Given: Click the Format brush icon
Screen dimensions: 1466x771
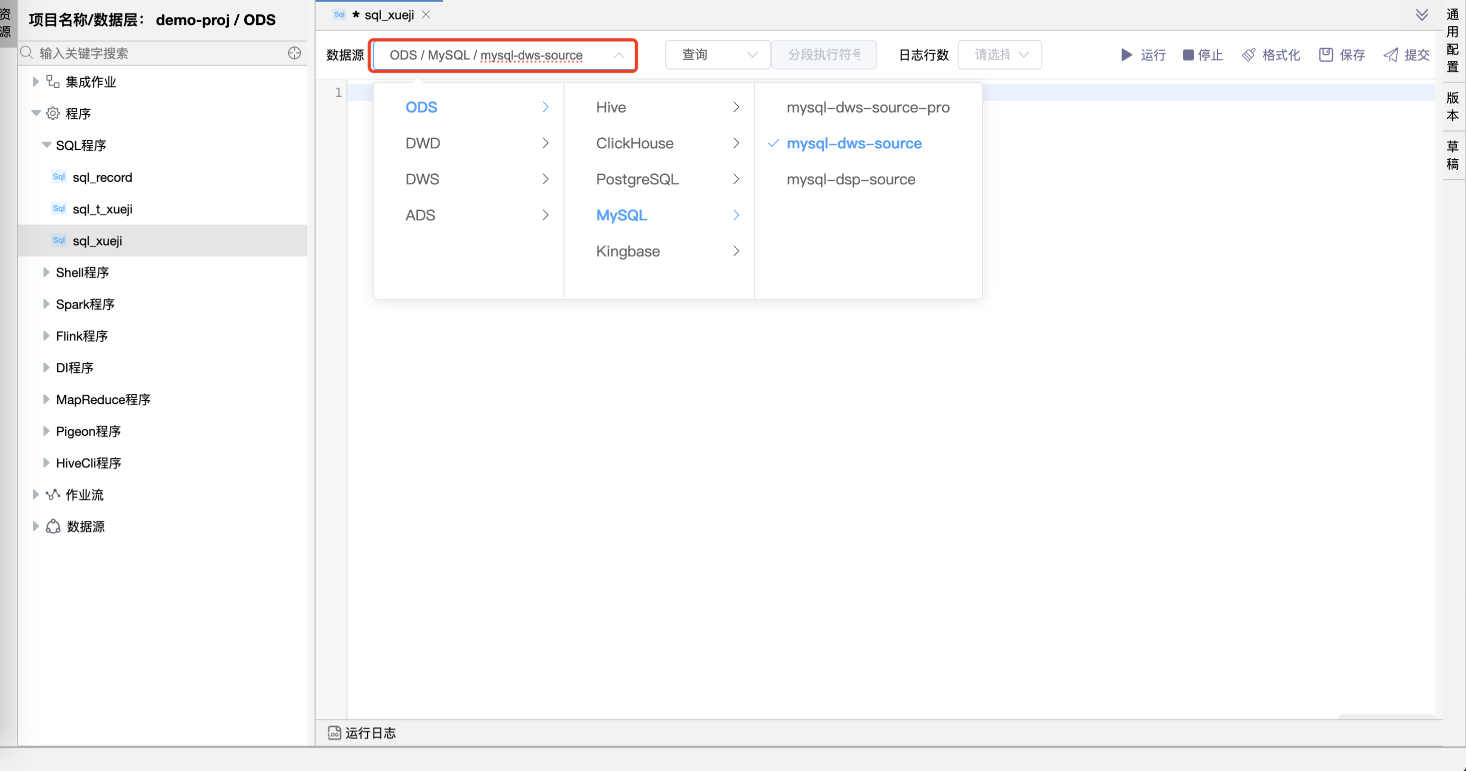Looking at the screenshot, I should (1249, 54).
